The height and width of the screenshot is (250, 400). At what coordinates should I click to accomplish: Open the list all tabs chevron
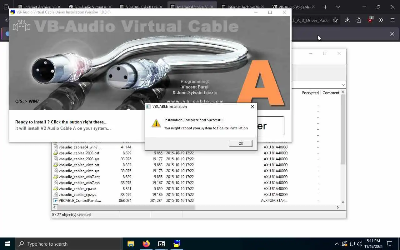coord(338,7)
